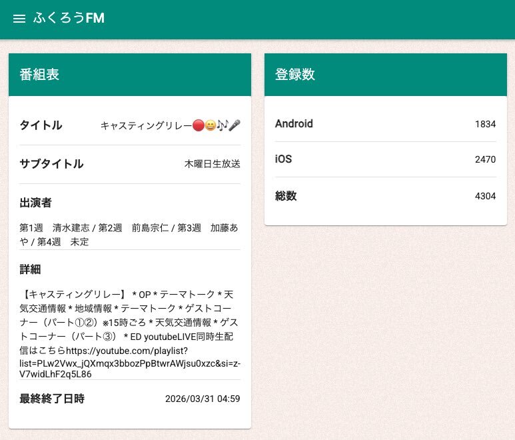The height and width of the screenshot is (440, 515).
Task: Click the microphone emoji in title
Action: click(234, 125)
